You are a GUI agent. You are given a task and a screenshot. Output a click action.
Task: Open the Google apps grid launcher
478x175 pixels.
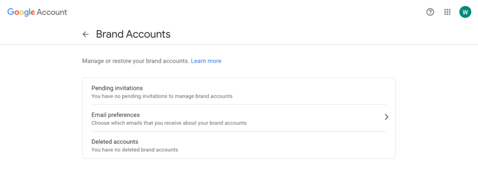click(x=447, y=12)
